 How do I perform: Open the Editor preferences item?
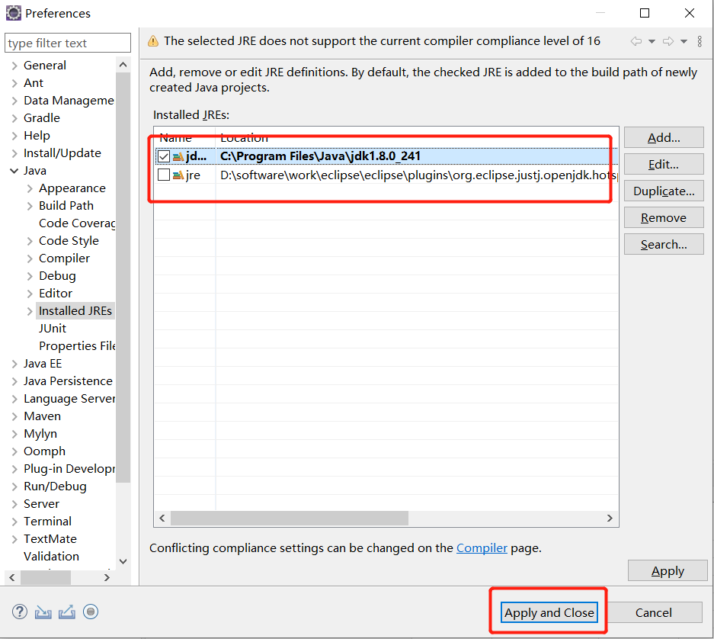[56, 294]
